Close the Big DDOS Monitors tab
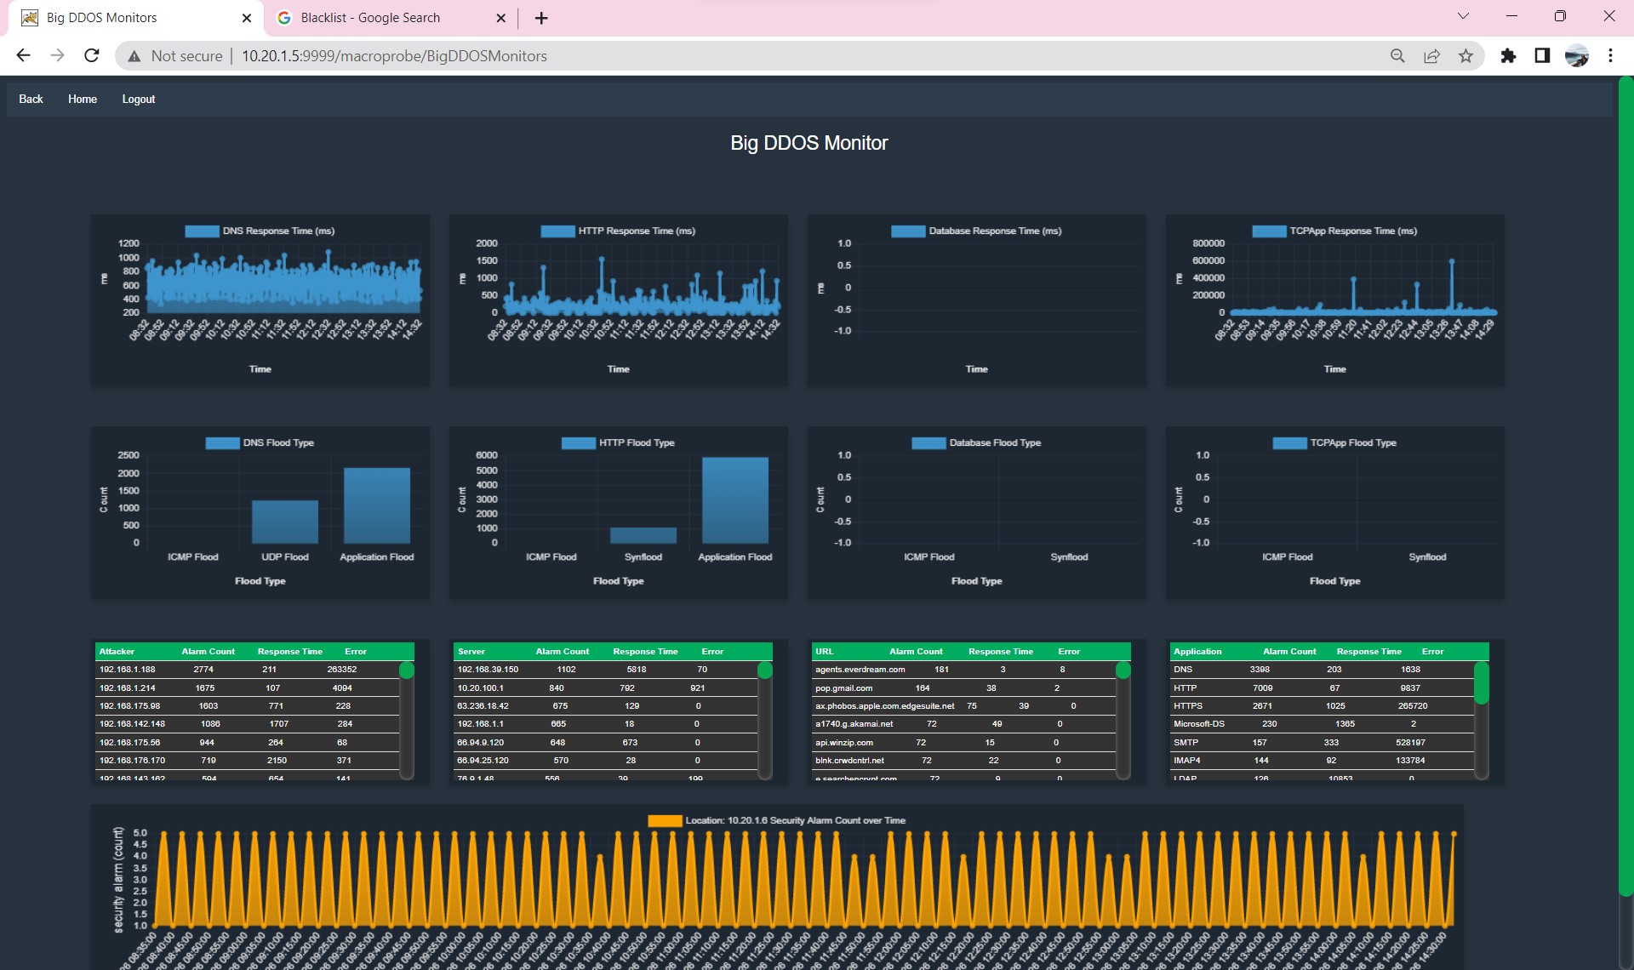 click(x=247, y=18)
